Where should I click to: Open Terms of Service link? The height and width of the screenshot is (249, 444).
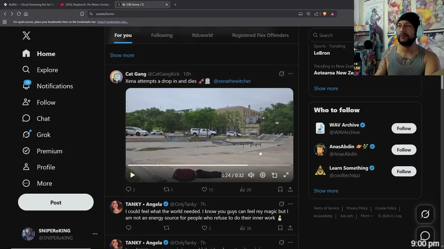(326, 208)
